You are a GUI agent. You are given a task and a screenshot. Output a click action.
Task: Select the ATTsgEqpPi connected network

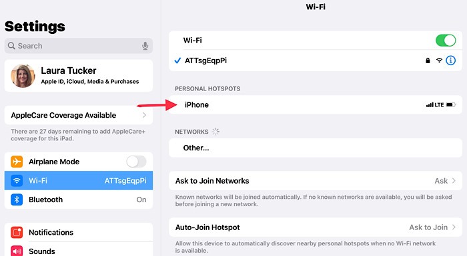tap(316, 61)
